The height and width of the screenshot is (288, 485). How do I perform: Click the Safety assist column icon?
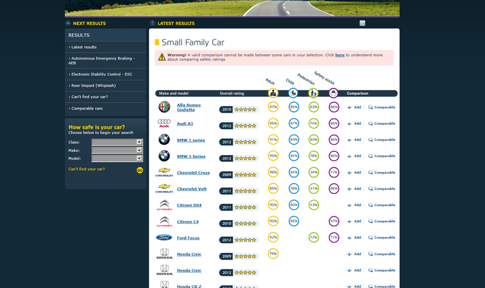[x=333, y=93]
